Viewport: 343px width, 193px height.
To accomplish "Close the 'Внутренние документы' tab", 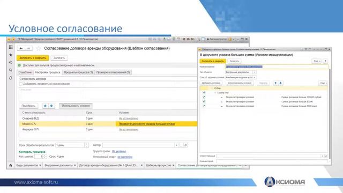I will pyautogui.click(x=75, y=166).
